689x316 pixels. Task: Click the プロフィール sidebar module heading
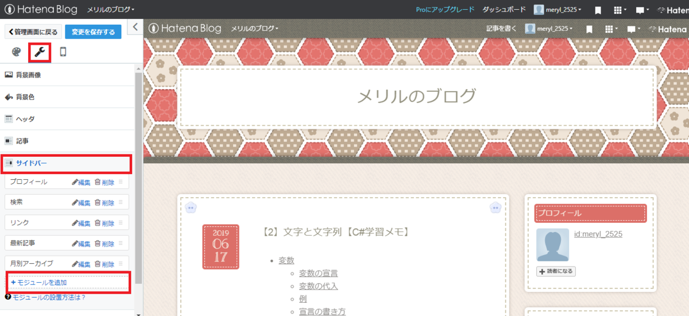[590, 213]
